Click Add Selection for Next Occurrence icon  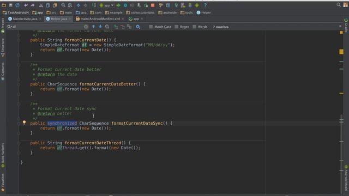click(116, 27)
